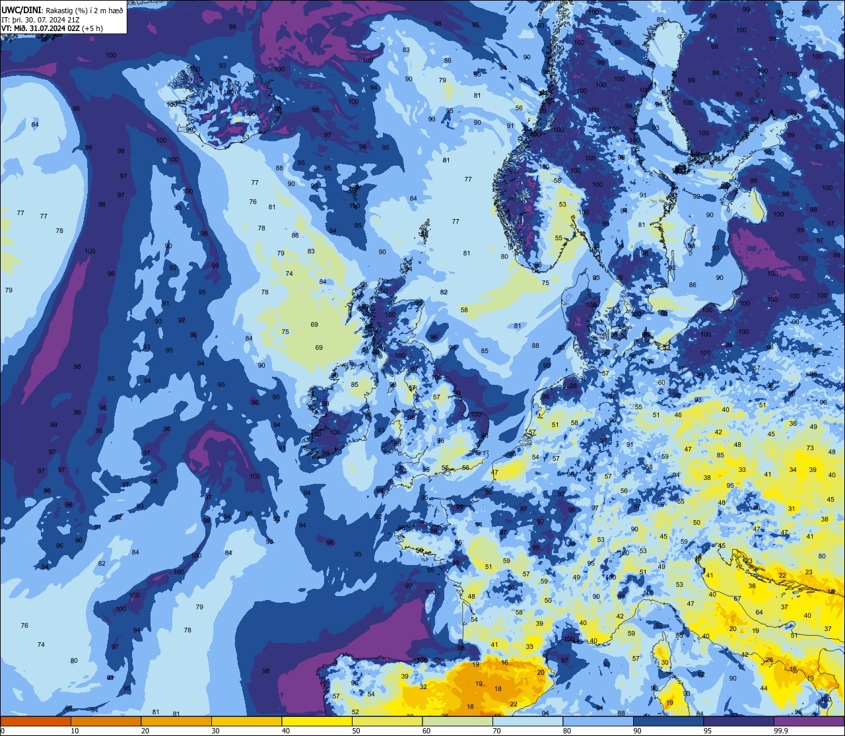Pick the 40–50% bright yellow legend swatch
845x736 pixels.
[x=317, y=721]
